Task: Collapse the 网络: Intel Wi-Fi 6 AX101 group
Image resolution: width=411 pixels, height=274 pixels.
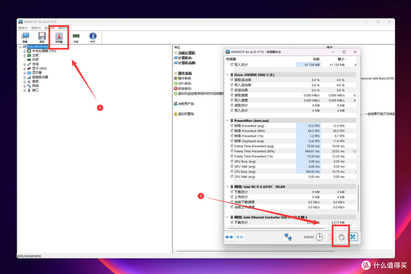Action: click(227, 187)
